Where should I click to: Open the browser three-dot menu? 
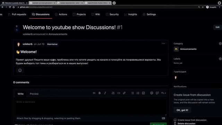[x=220, y=7]
